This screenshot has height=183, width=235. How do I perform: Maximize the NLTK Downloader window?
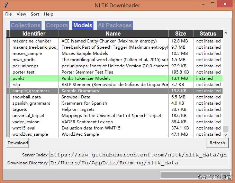213,4
